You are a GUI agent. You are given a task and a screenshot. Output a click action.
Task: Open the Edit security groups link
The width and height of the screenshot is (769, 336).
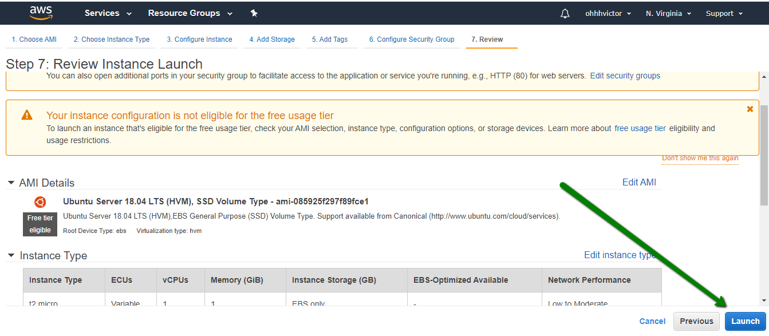pyautogui.click(x=625, y=76)
